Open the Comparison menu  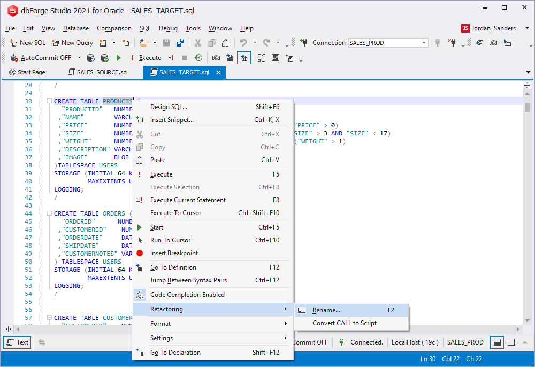pyautogui.click(x=114, y=28)
